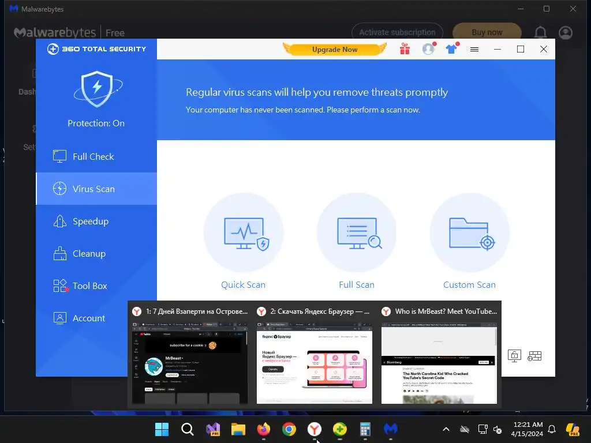Open File Explorer from taskbar
Image resolution: width=591 pixels, height=443 pixels.
[x=238, y=429]
